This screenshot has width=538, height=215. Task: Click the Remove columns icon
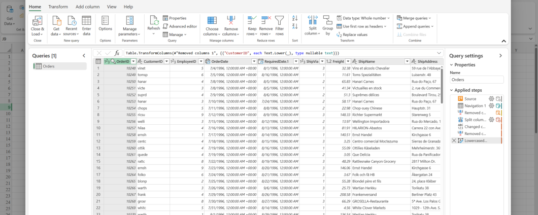click(x=231, y=21)
